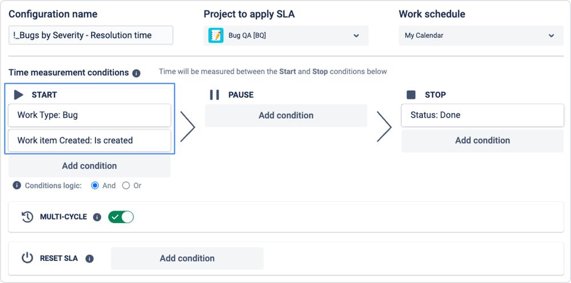
Task: Open the Work Type: Bug start condition
Action: tap(90, 115)
